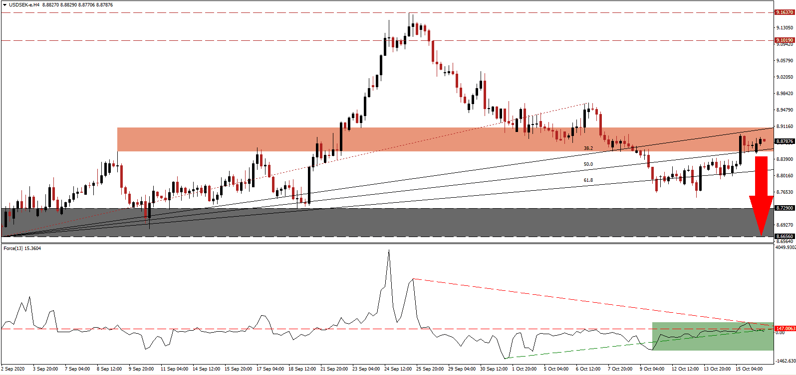Click the 2 Sep 2020 date label

[13, 369]
